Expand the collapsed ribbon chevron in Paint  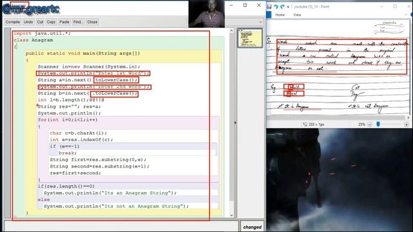tap(407, 15)
